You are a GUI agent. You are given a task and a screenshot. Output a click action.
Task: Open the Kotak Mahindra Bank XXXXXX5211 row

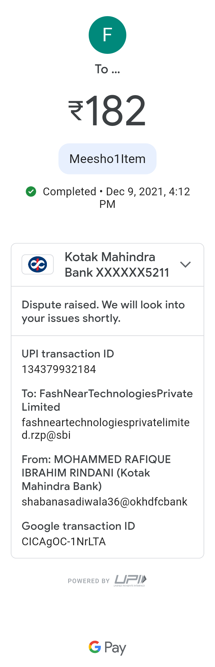click(117, 265)
